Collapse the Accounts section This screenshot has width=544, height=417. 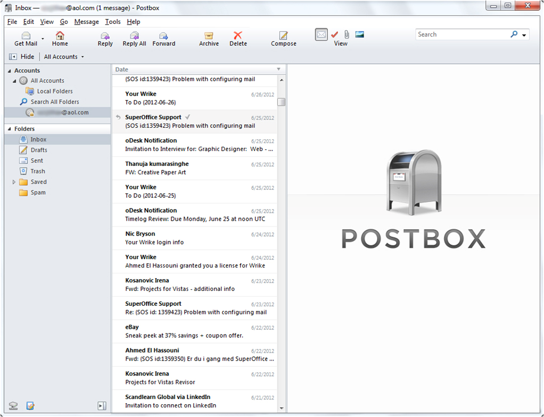pyautogui.click(x=10, y=71)
